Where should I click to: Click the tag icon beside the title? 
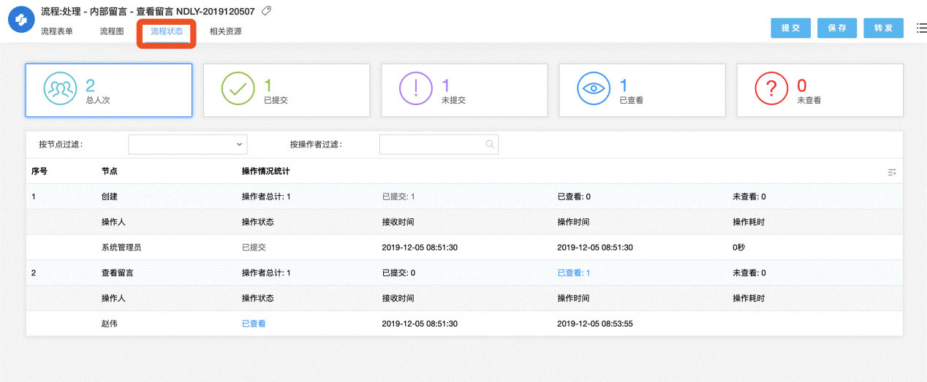[x=266, y=11]
